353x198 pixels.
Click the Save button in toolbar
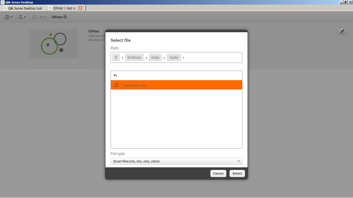(x=39, y=17)
